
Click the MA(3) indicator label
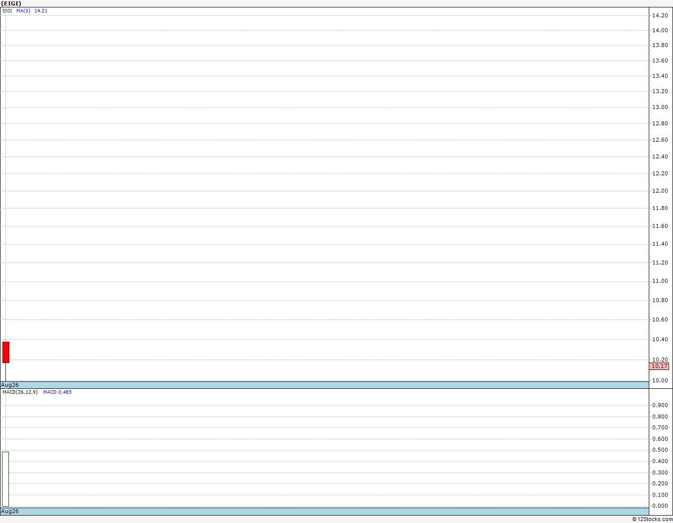[23, 10]
